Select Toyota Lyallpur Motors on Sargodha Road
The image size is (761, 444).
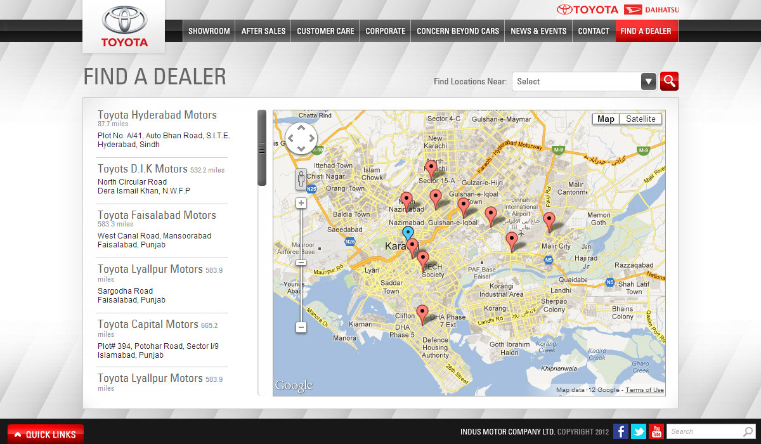pos(150,269)
